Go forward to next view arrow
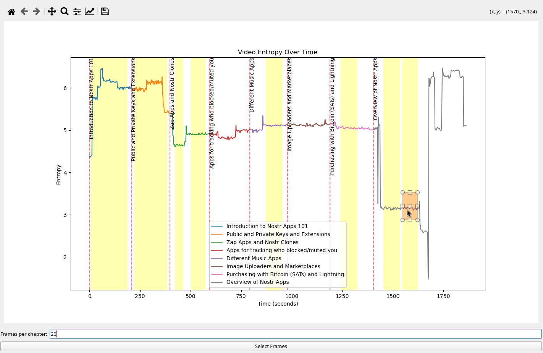543x353 pixels. (37, 11)
